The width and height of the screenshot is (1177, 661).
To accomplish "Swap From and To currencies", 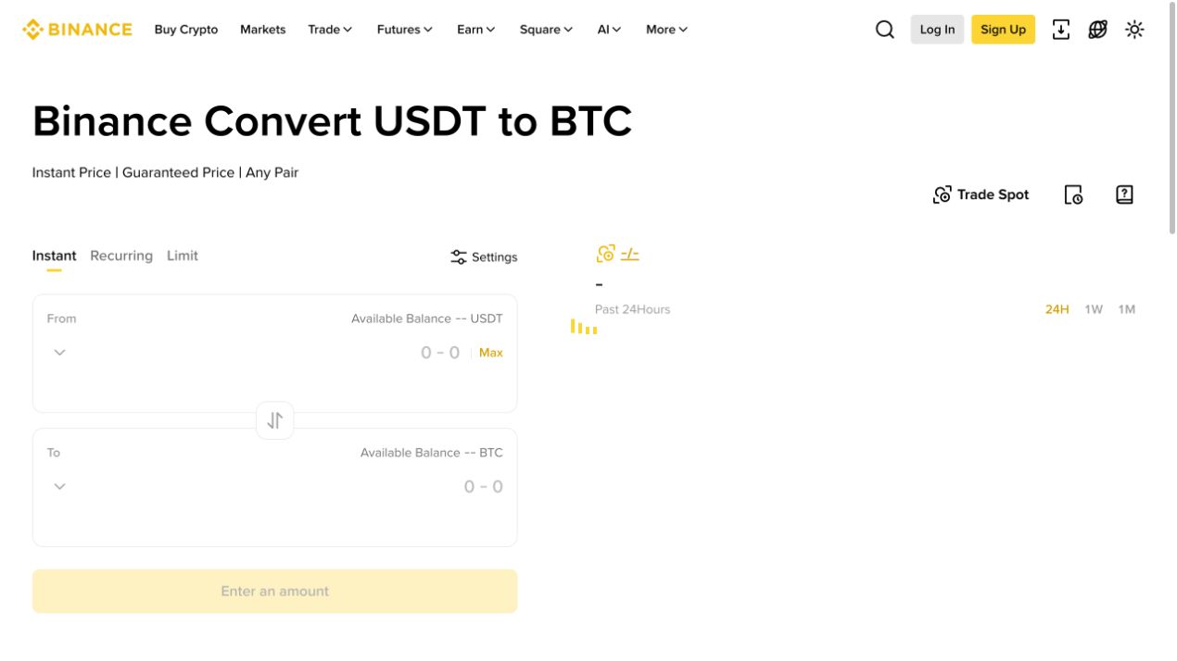I will pyautogui.click(x=275, y=420).
